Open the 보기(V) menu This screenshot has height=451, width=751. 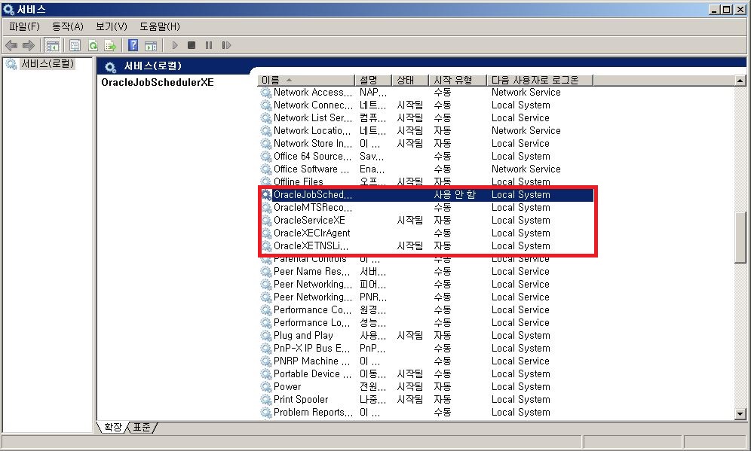click(x=112, y=26)
